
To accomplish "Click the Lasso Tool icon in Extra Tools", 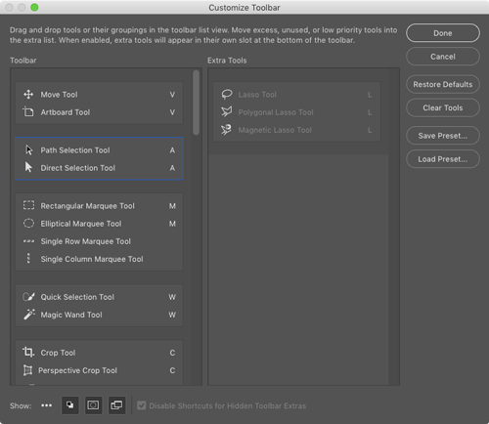I will pos(227,95).
